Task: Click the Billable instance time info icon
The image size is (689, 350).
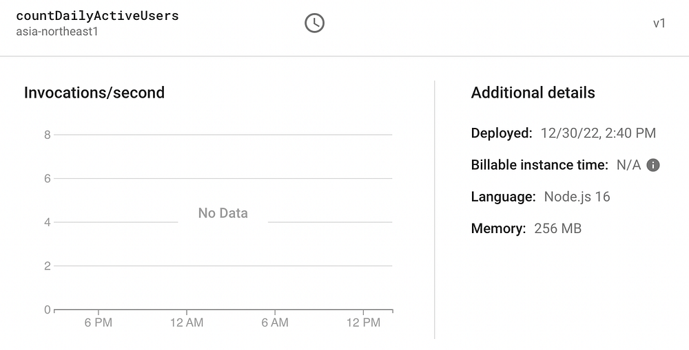Action: pos(653,165)
